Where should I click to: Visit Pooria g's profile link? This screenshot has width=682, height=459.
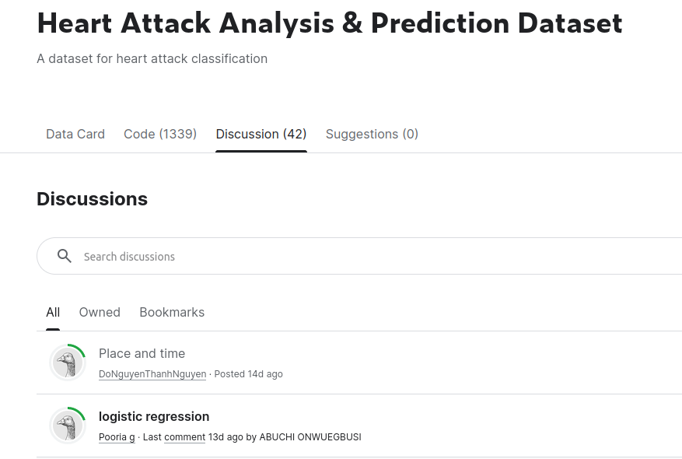[117, 437]
